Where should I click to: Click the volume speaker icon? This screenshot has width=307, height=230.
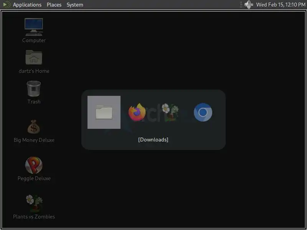pyautogui.click(x=249, y=5)
